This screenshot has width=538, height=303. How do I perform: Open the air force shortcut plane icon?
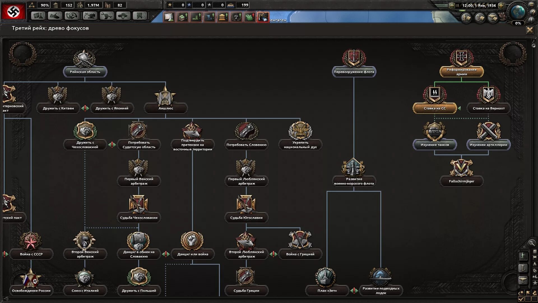(x=493, y=18)
